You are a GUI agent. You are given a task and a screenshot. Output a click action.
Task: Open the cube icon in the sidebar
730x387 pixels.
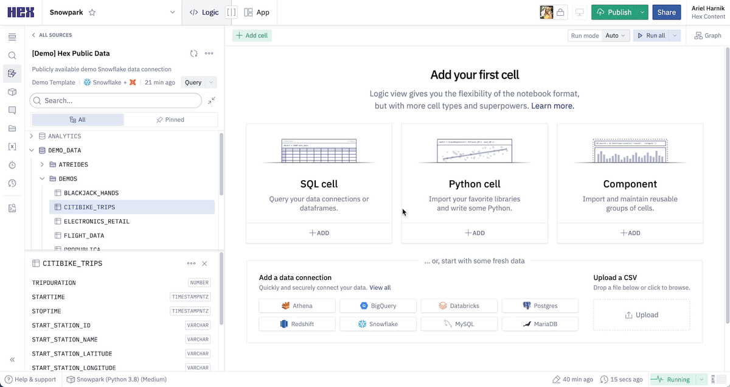pos(12,92)
